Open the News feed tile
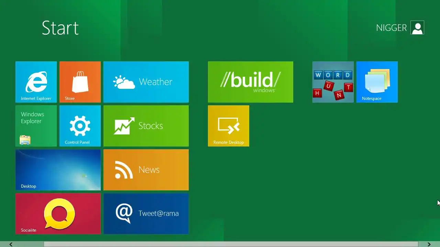 pyautogui.click(x=146, y=170)
